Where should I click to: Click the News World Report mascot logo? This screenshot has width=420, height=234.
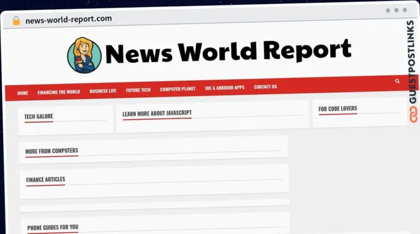point(84,55)
